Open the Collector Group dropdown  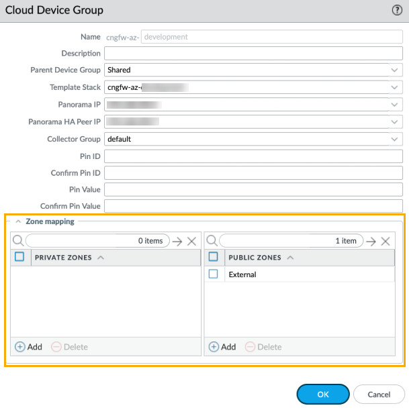(x=394, y=140)
